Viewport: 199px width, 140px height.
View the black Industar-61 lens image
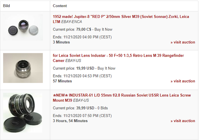click(x=23, y=113)
